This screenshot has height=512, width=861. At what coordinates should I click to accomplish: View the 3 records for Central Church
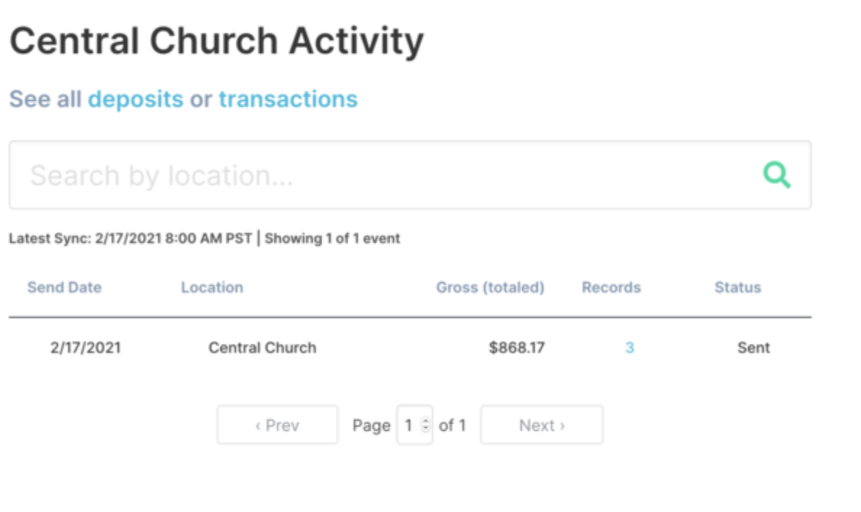click(629, 347)
